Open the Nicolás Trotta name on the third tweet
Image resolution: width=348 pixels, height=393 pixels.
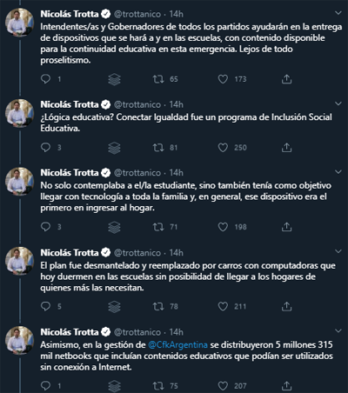click(70, 173)
